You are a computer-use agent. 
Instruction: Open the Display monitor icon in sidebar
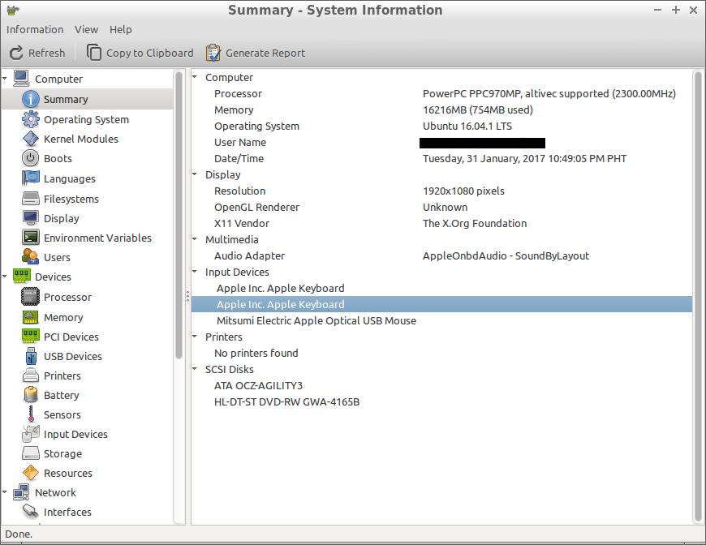[x=31, y=218]
